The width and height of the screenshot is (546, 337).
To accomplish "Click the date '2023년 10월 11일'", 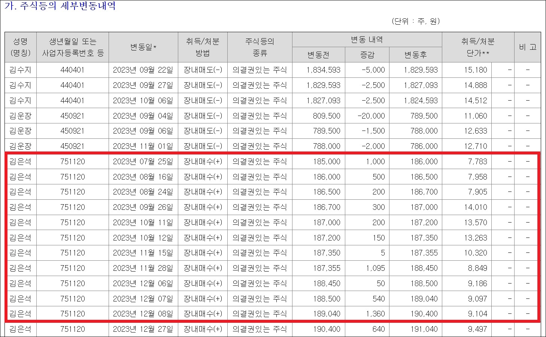I will tap(143, 223).
